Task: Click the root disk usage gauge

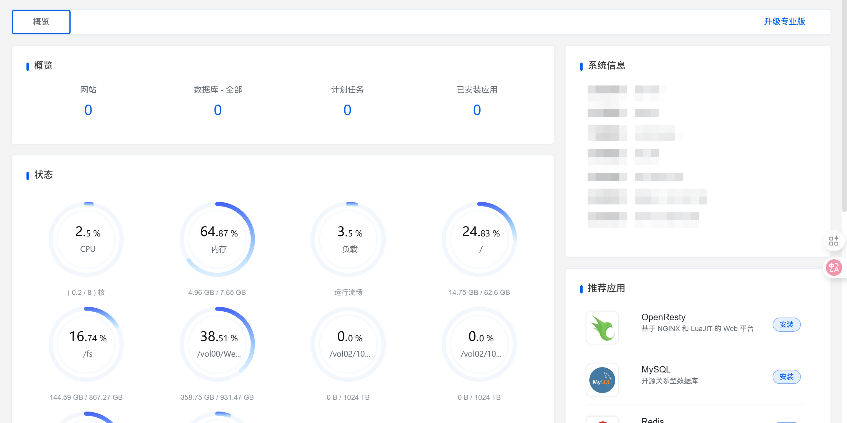Action: pyautogui.click(x=480, y=240)
